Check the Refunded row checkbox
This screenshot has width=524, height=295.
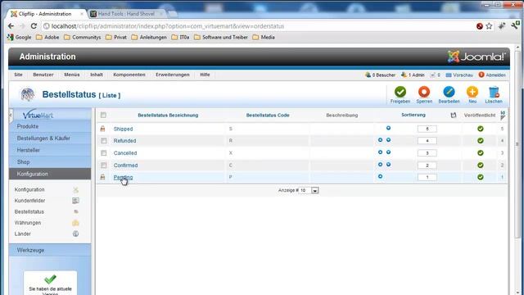pos(104,141)
